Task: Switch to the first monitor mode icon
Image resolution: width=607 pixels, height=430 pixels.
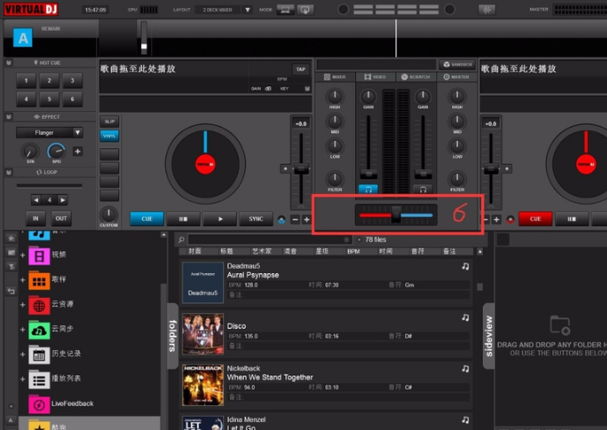Action: [x=285, y=10]
